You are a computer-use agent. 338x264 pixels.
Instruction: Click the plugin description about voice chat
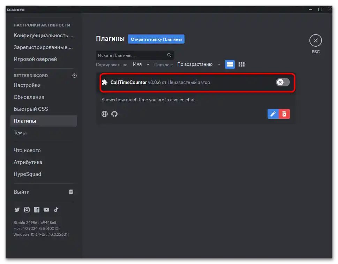tap(149, 100)
